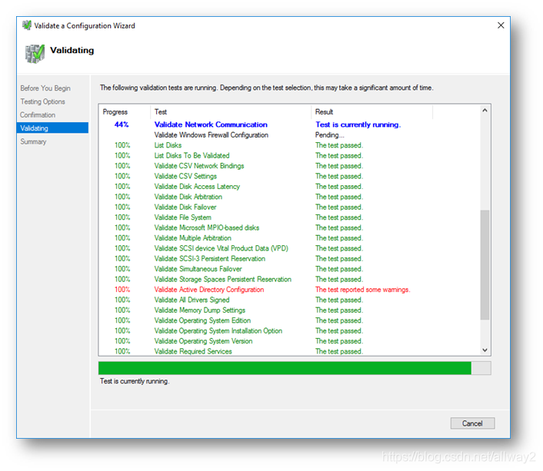Screen dimensions: 543x471
Task: Select Validate Microsoft MPIO-based disks row
Action: 289,227
